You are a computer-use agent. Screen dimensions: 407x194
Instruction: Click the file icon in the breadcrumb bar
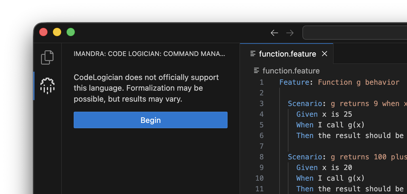[x=256, y=70]
